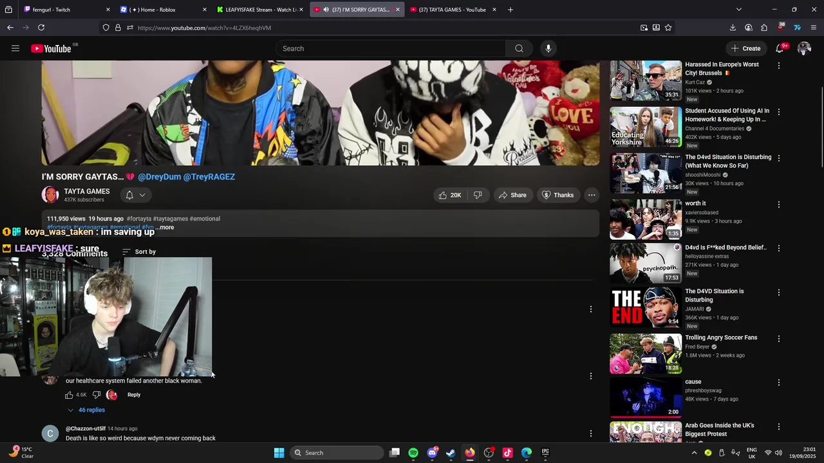
Task: Dislike the healthcare system comment
Action: point(96,395)
